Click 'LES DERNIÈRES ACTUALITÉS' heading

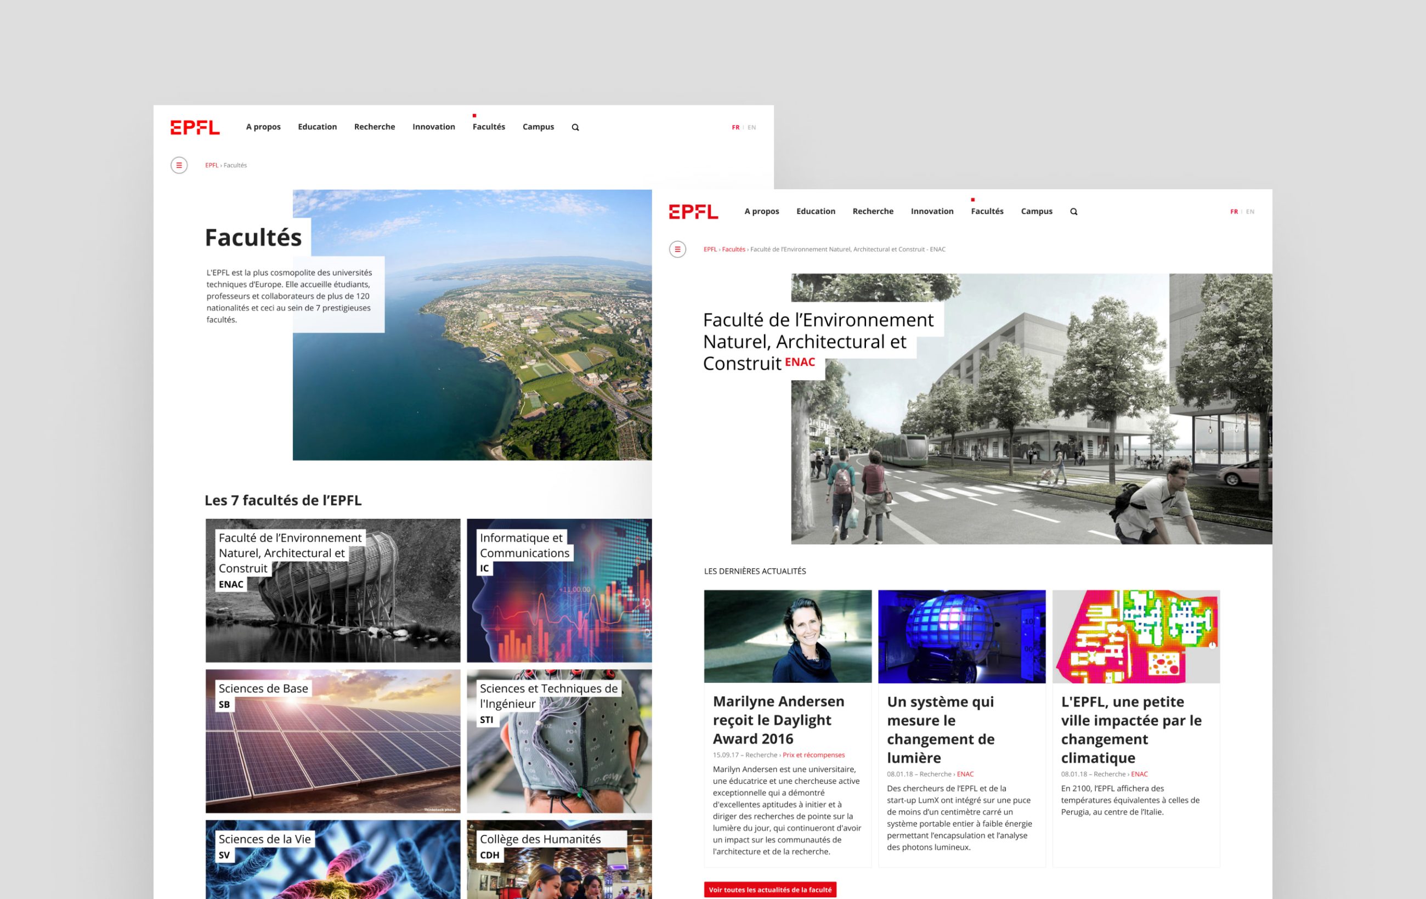click(755, 571)
